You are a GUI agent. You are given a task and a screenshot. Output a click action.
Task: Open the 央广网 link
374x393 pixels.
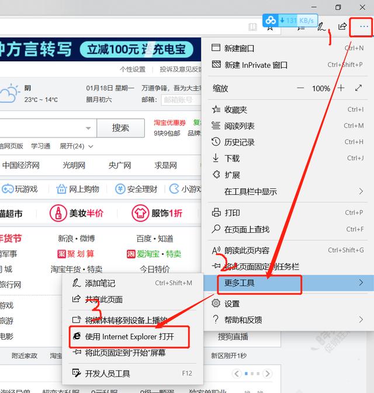pos(120,165)
